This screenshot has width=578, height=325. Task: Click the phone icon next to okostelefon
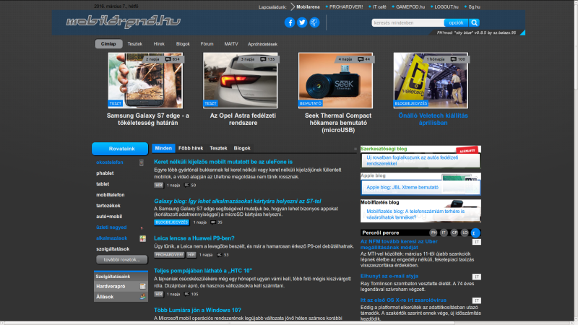[x=141, y=162]
